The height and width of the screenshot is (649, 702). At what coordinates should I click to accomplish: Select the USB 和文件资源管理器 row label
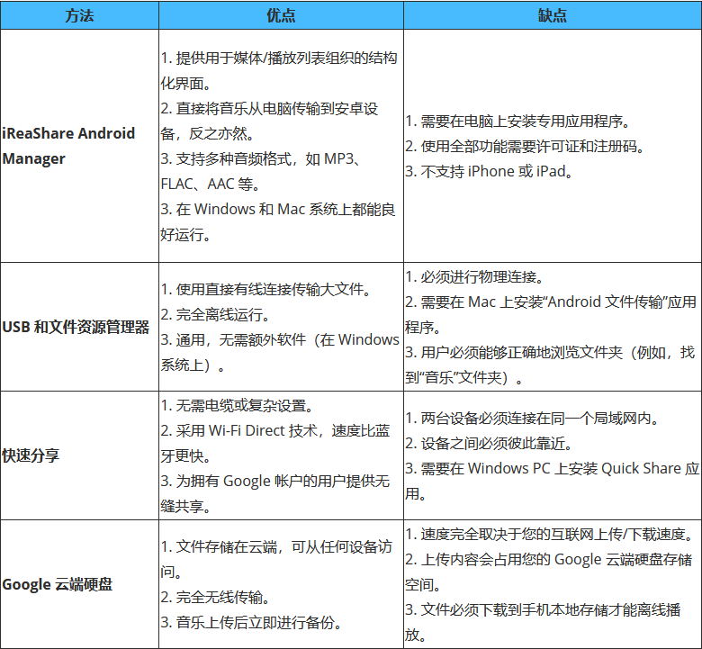coord(76,327)
